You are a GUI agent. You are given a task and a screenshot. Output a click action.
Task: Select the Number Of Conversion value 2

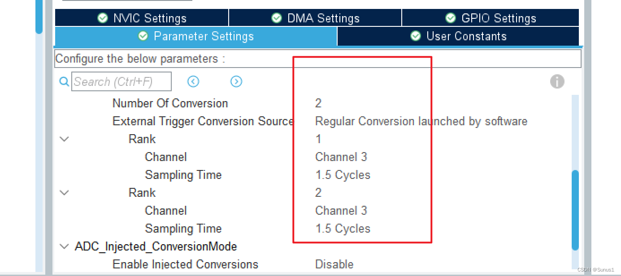tap(318, 103)
